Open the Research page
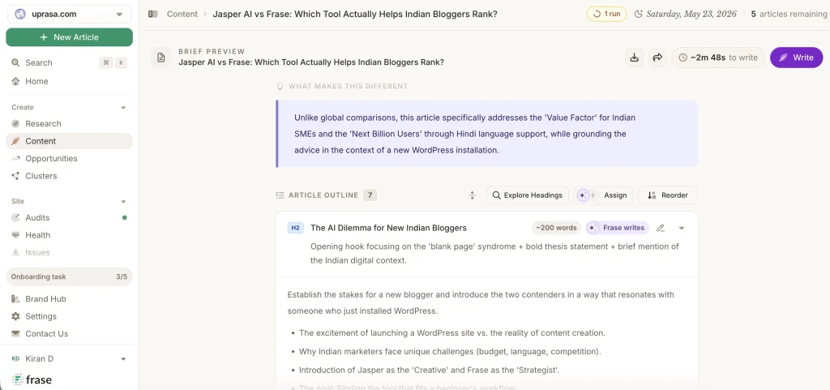Image resolution: width=830 pixels, height=390 pixels. 69,123
